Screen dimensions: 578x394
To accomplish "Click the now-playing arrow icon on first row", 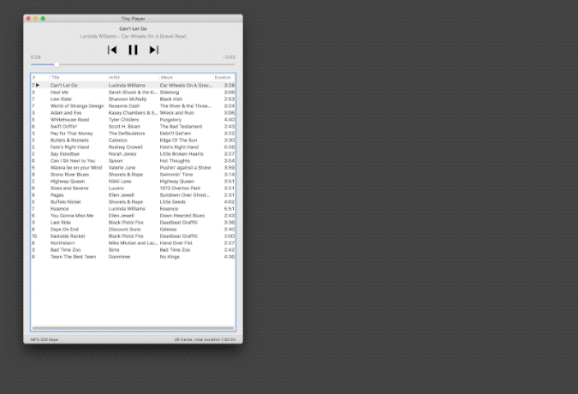I will click(x=38, y=85).
